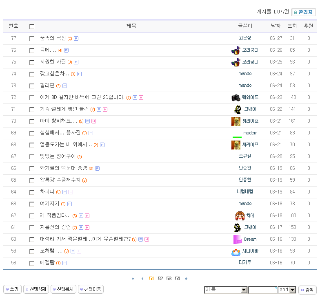Viewport: 320px width, 299px height.
Task: Check the box for post 67
Action: click(x=32, y=157)
